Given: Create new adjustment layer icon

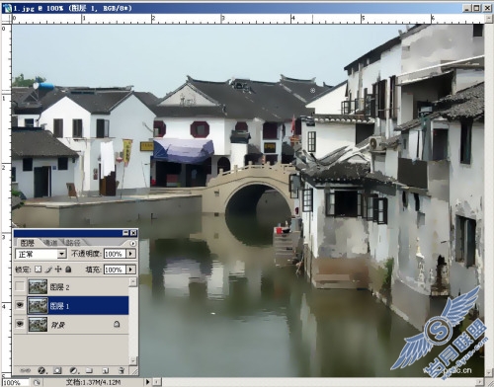Looking at the screenshot, I should [x=73, y=370].
